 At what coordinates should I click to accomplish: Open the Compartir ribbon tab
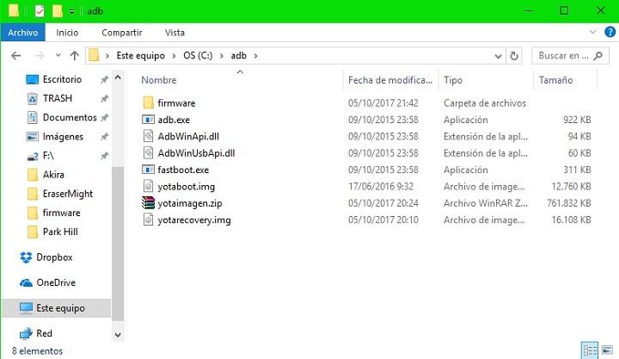(x=122, y=33)
